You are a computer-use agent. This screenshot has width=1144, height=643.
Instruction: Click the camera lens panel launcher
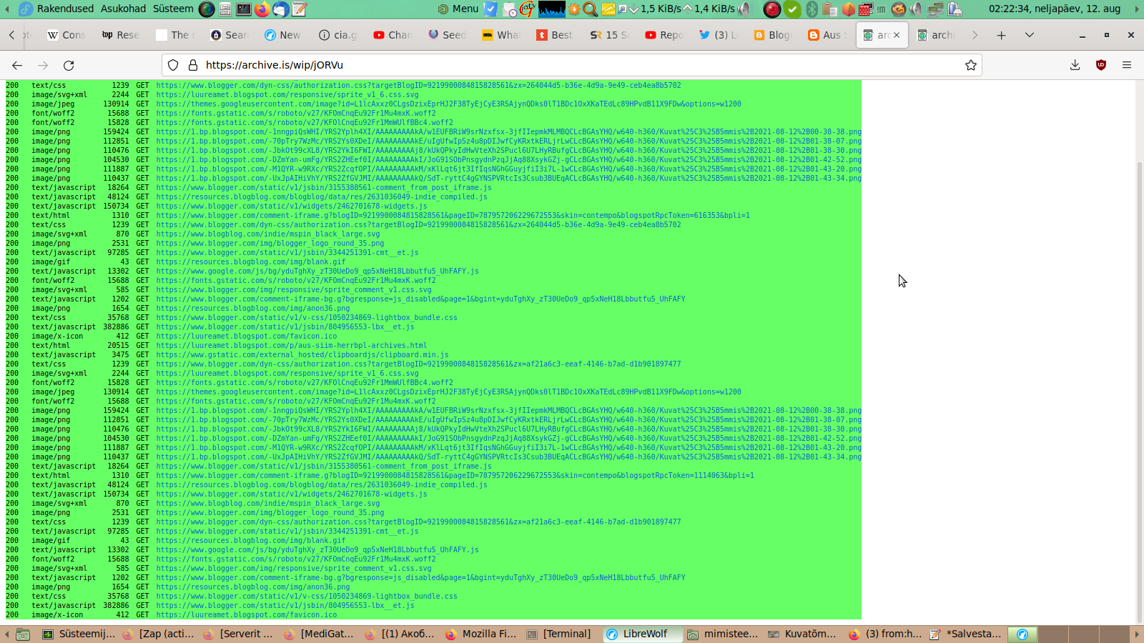click(x=207, y=9)
